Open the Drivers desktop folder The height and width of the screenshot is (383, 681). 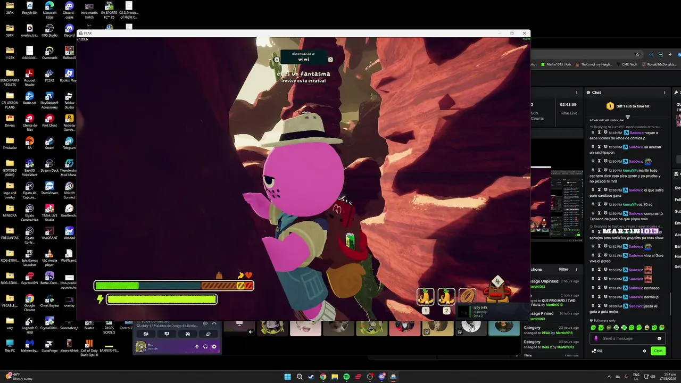[10, 121]
